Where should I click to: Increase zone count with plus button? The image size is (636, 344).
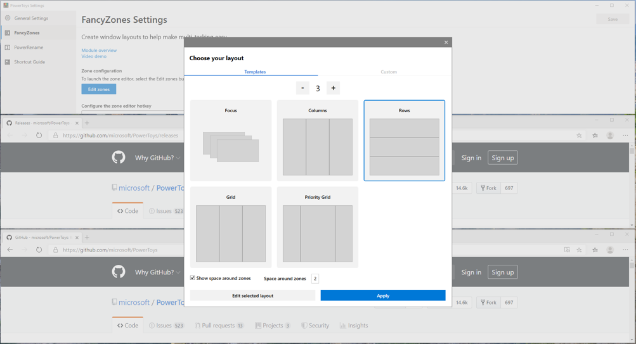pyautogui.click(x=333, y=88)
